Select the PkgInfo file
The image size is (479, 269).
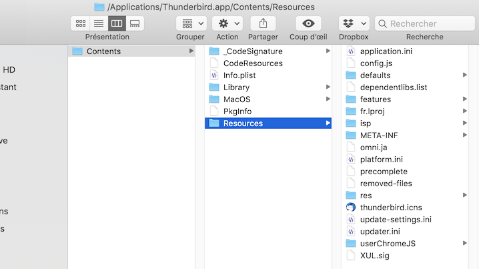coord(268,111)
